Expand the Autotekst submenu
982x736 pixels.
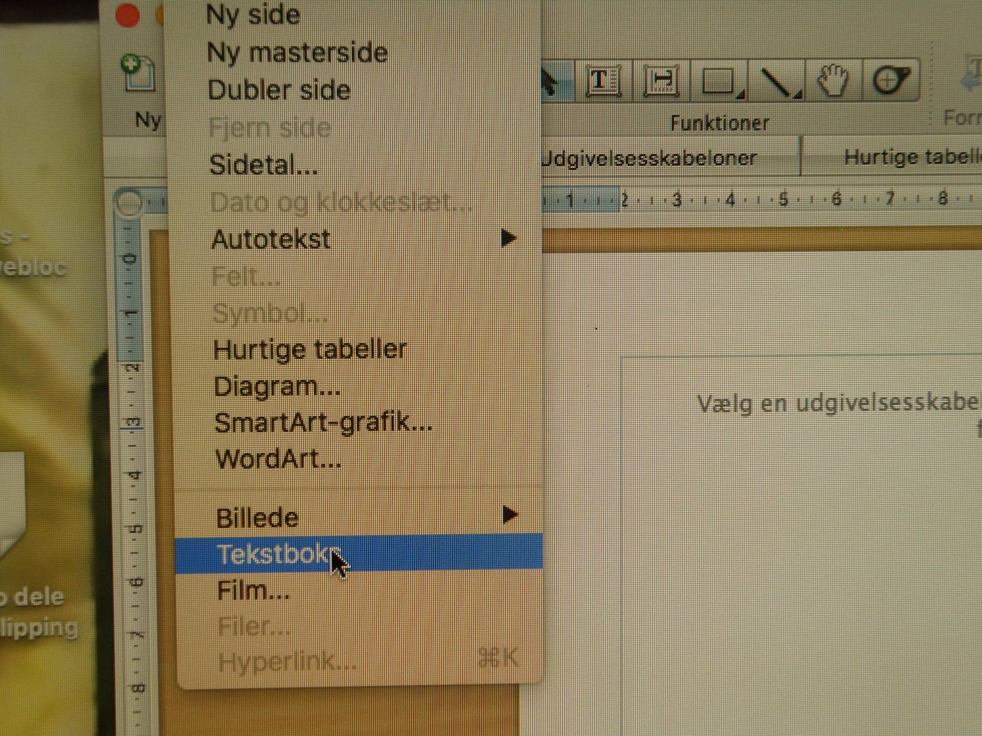(509, 238)
